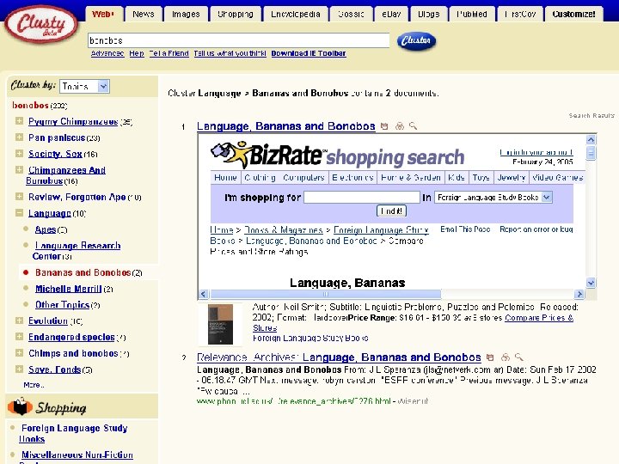Screen dimensions: 619x464
Task: Click preview magnifier beside Relevance Archives result
Action: [x=518, y=357]
